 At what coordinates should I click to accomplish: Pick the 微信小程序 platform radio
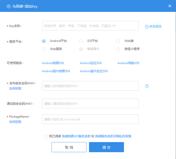click(x=118, y=49)
